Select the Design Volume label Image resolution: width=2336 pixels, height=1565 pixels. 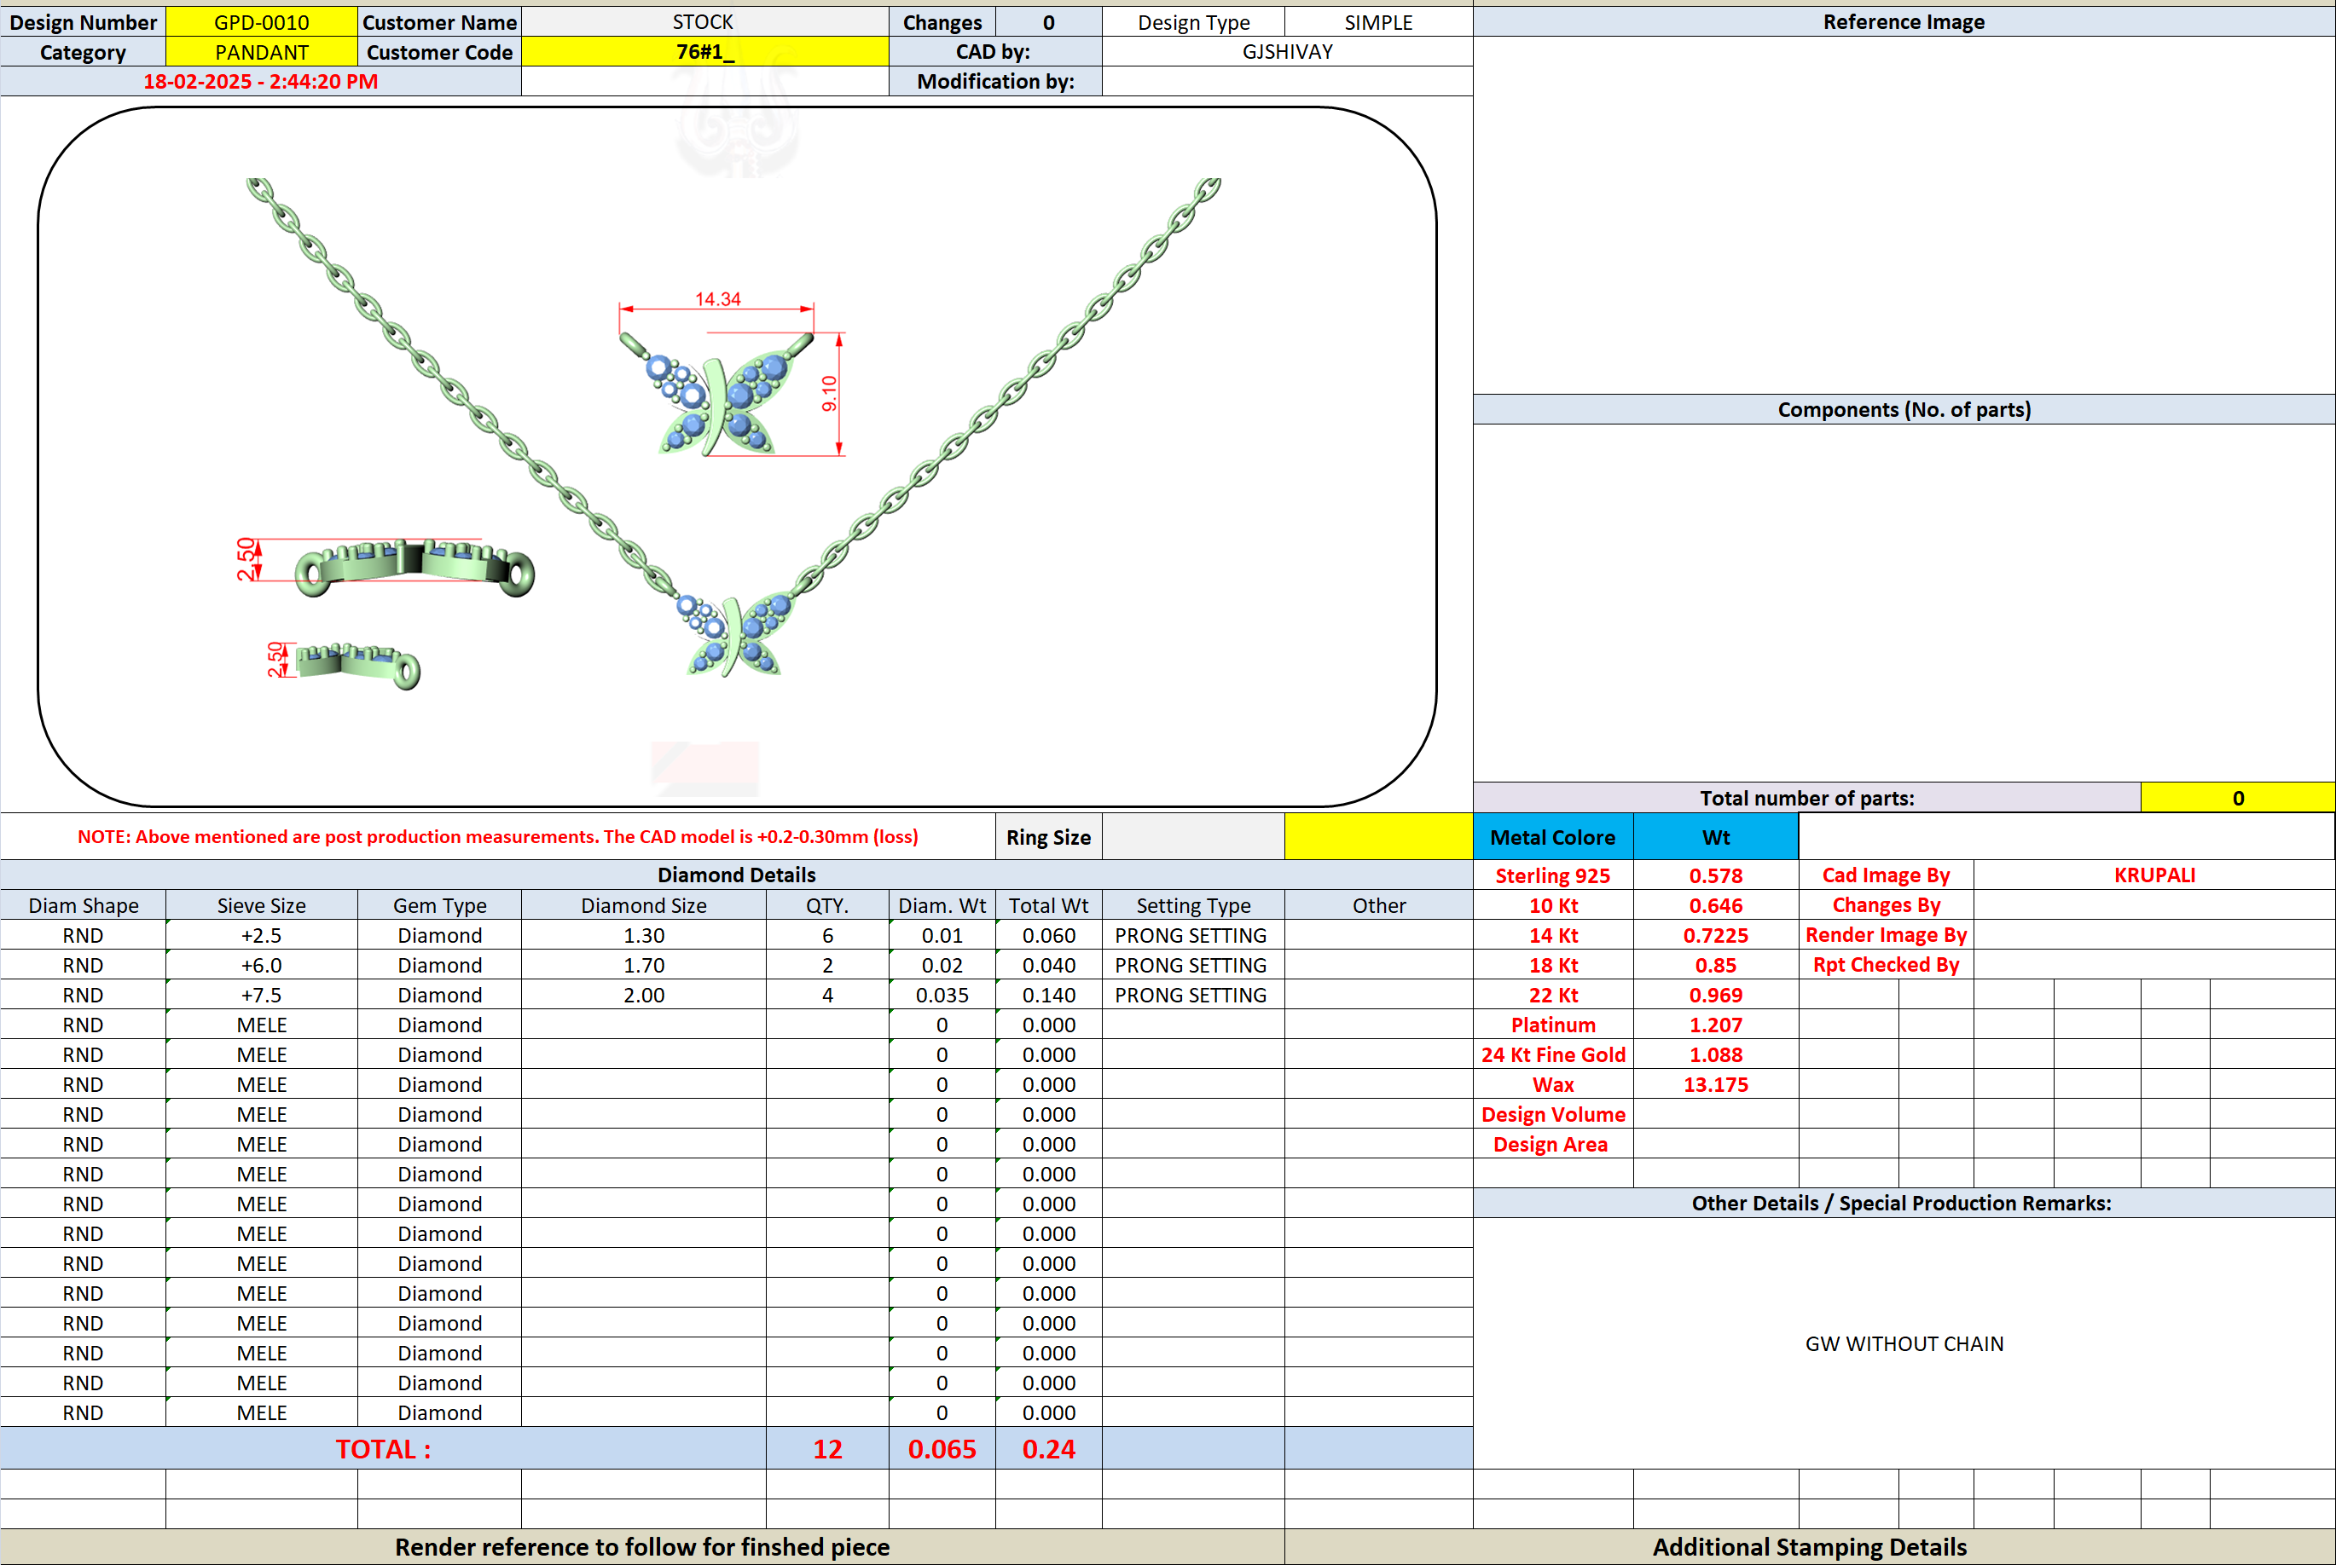tap(1553, 1115)
